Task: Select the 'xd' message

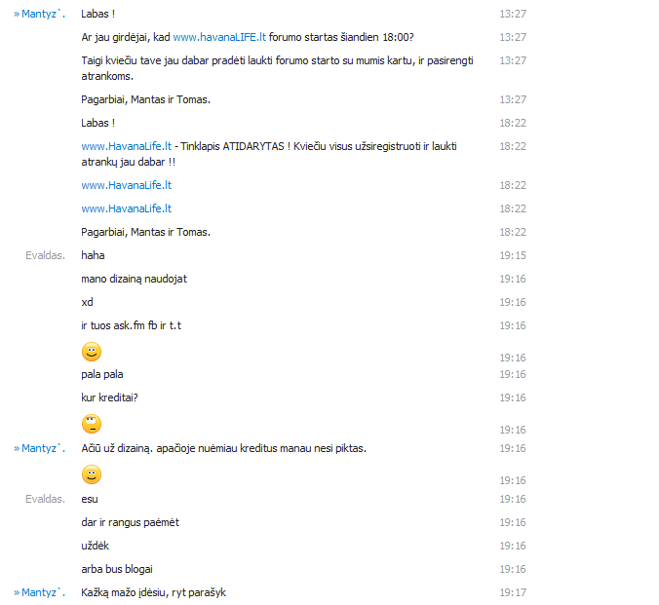Action: (87, 302)
